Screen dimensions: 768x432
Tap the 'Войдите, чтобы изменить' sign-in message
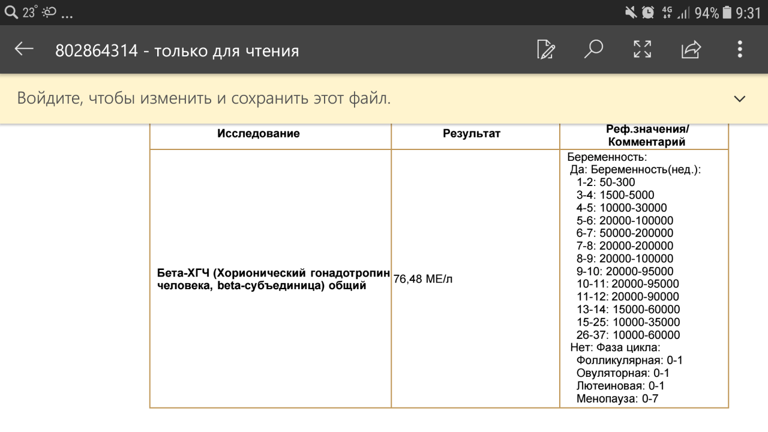pyautogui.click(x=204, y=98)
